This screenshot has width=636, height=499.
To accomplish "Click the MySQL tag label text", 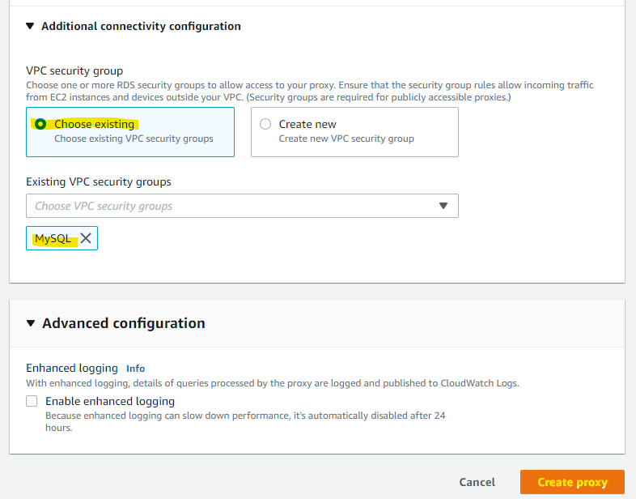I will click(x=53, y=239).
